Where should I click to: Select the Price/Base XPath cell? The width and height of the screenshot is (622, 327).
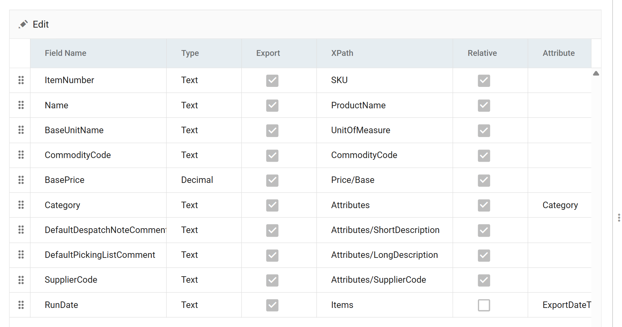pyautogui.click(x=385, y=180)
